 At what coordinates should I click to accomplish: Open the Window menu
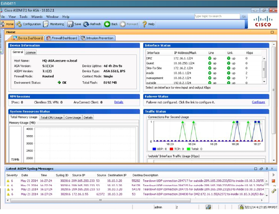pos(52,17)
